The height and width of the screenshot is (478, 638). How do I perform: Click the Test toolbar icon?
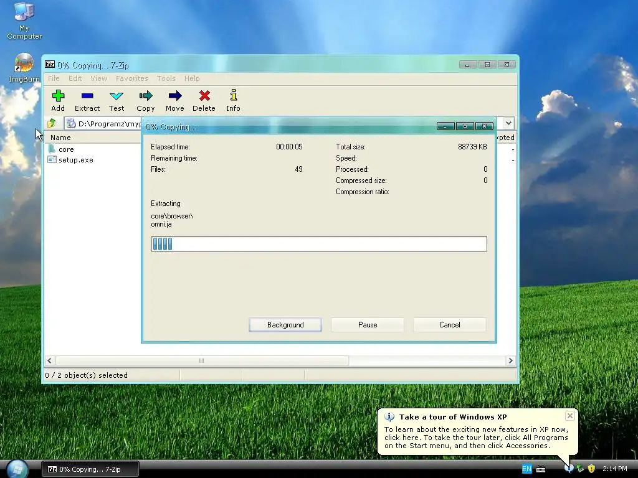117,96
